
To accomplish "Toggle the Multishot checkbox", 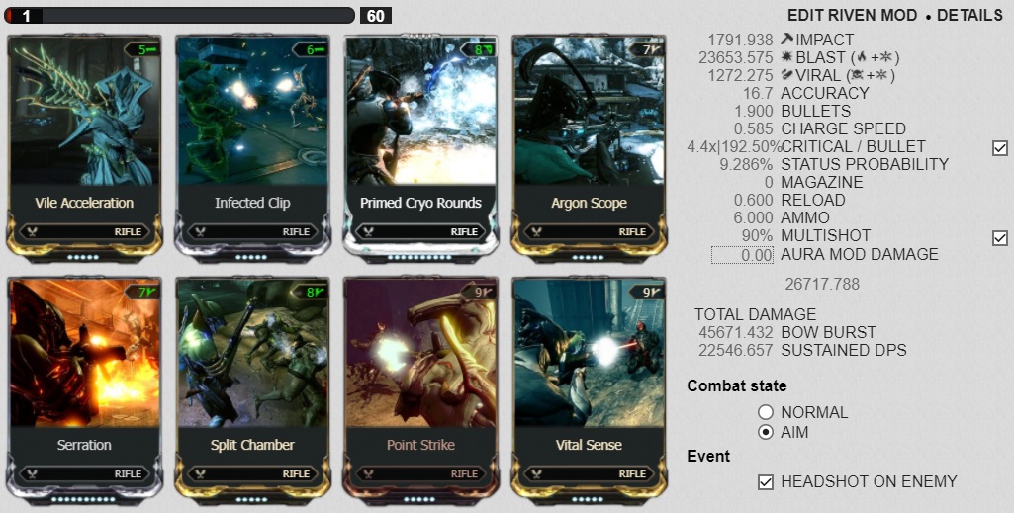I will [x=1000, y=238].
